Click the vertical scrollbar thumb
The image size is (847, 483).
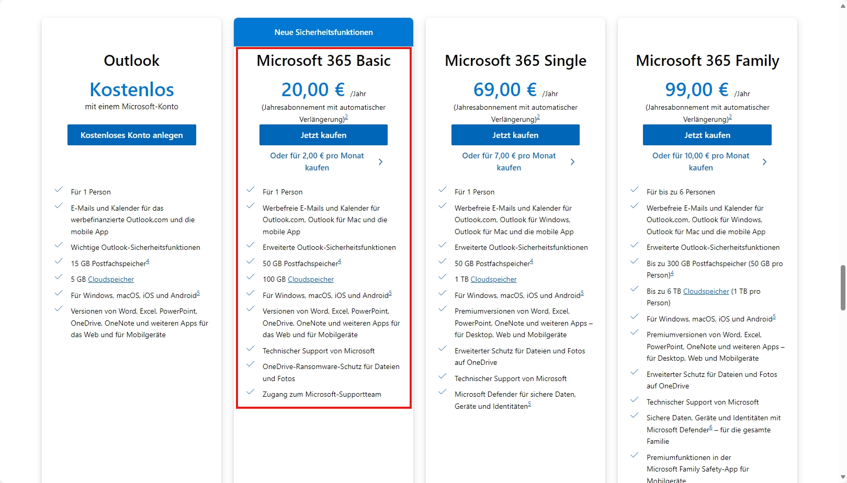pos(842,287)
